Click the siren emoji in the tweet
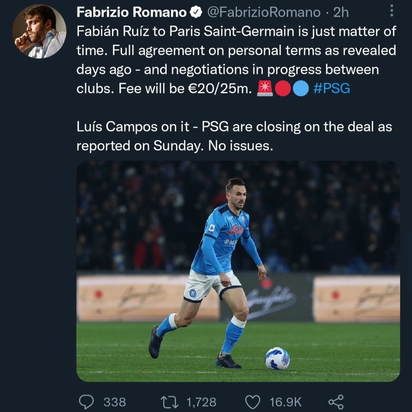Viewport: 412px width, 412px height. pos(265,89)
